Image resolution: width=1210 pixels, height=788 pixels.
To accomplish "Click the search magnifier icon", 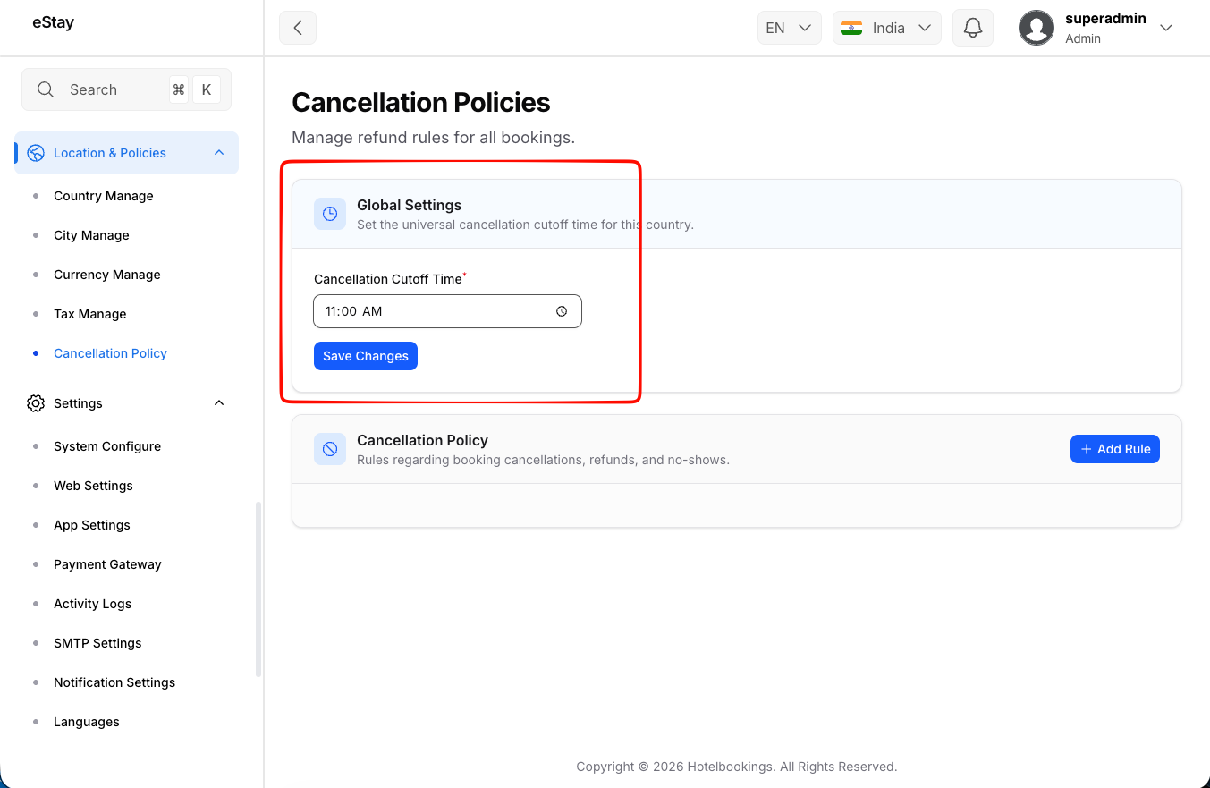I will (46, 89).
